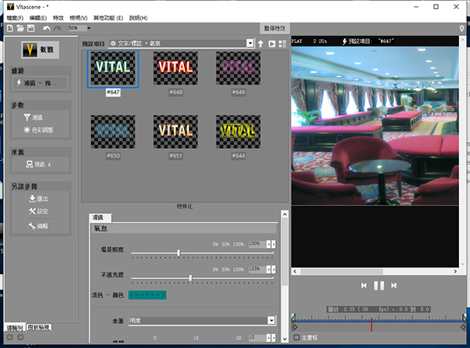The height and width of the screenshot is (348, 470).
Task: Click the undo arrow icon
Action: pyautogui.click(x=46, y=27)
